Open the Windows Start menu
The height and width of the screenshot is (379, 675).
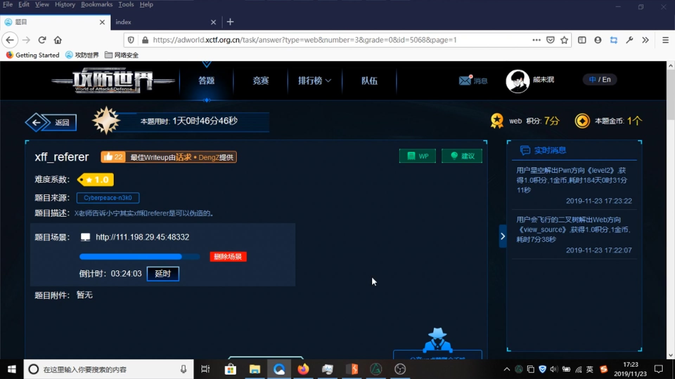click(12, 369)
